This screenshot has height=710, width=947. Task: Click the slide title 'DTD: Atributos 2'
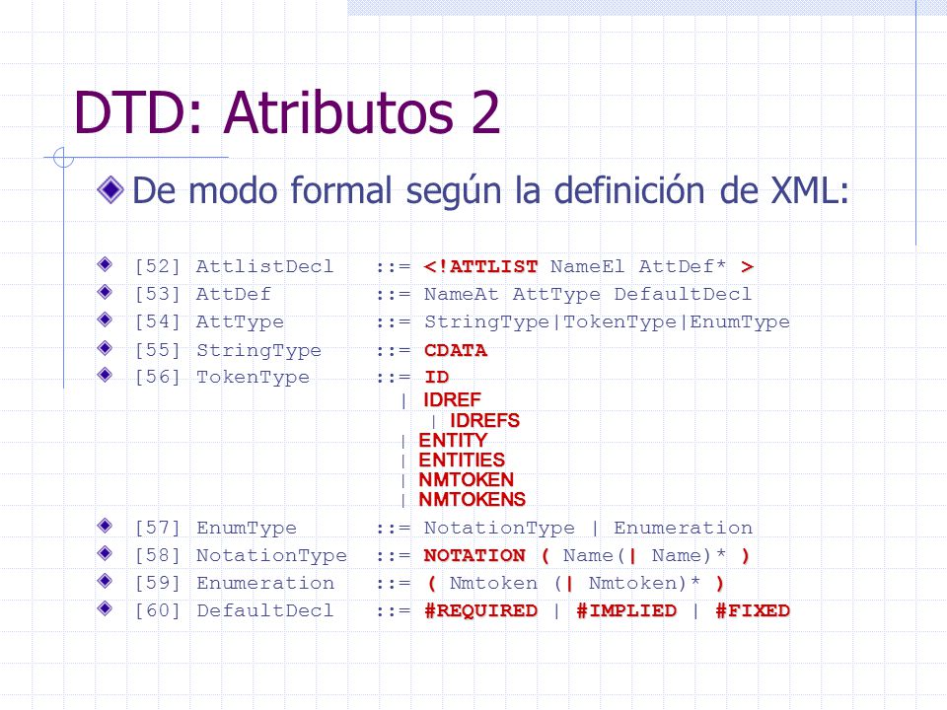point(287,112)
